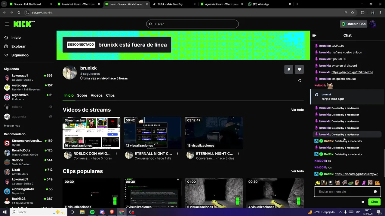The height and width of the screenshot is (216, 385).
Task: Click Ver todo next to Clips populares
Action: click(x=297, y=171)
